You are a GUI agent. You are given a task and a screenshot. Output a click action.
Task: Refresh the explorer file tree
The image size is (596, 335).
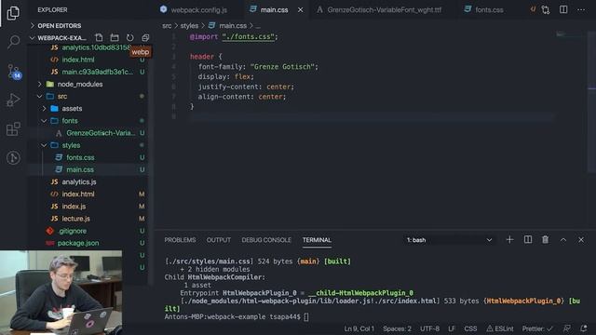[x=130, y=37]
